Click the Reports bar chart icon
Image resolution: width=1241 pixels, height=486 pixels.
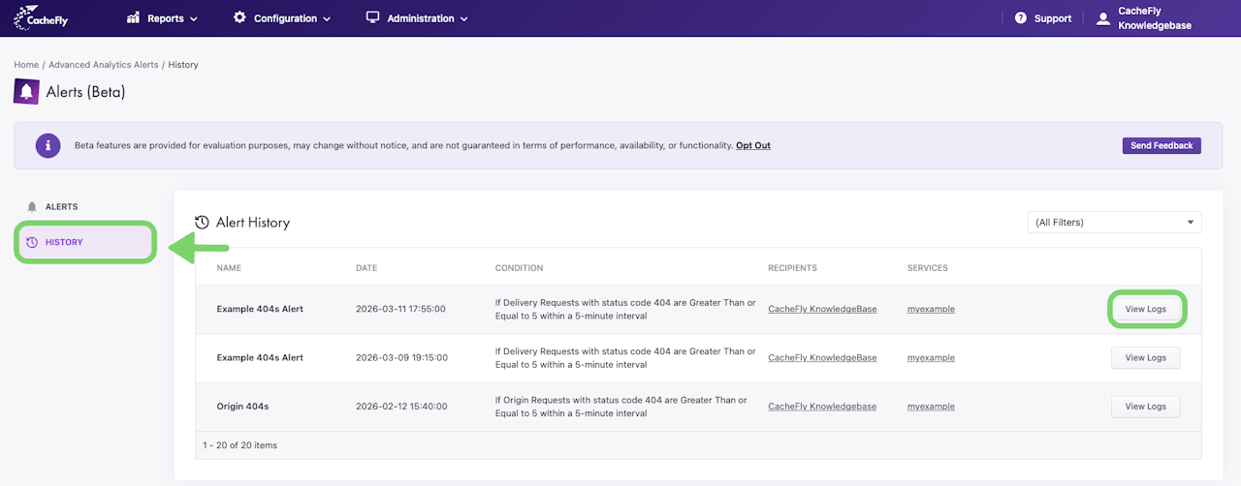134,18
